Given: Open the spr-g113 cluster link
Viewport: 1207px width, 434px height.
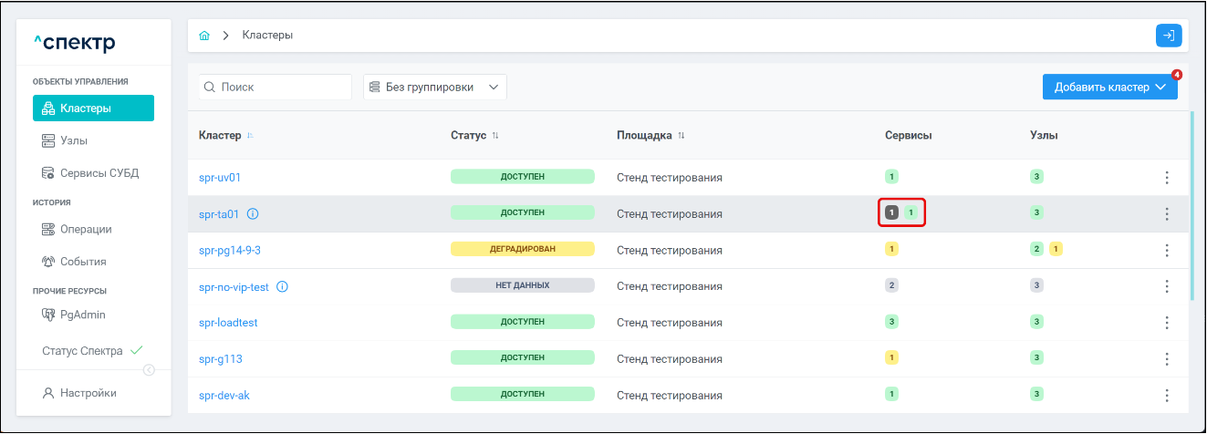Looking at the screenshot, I should [220, 359].
